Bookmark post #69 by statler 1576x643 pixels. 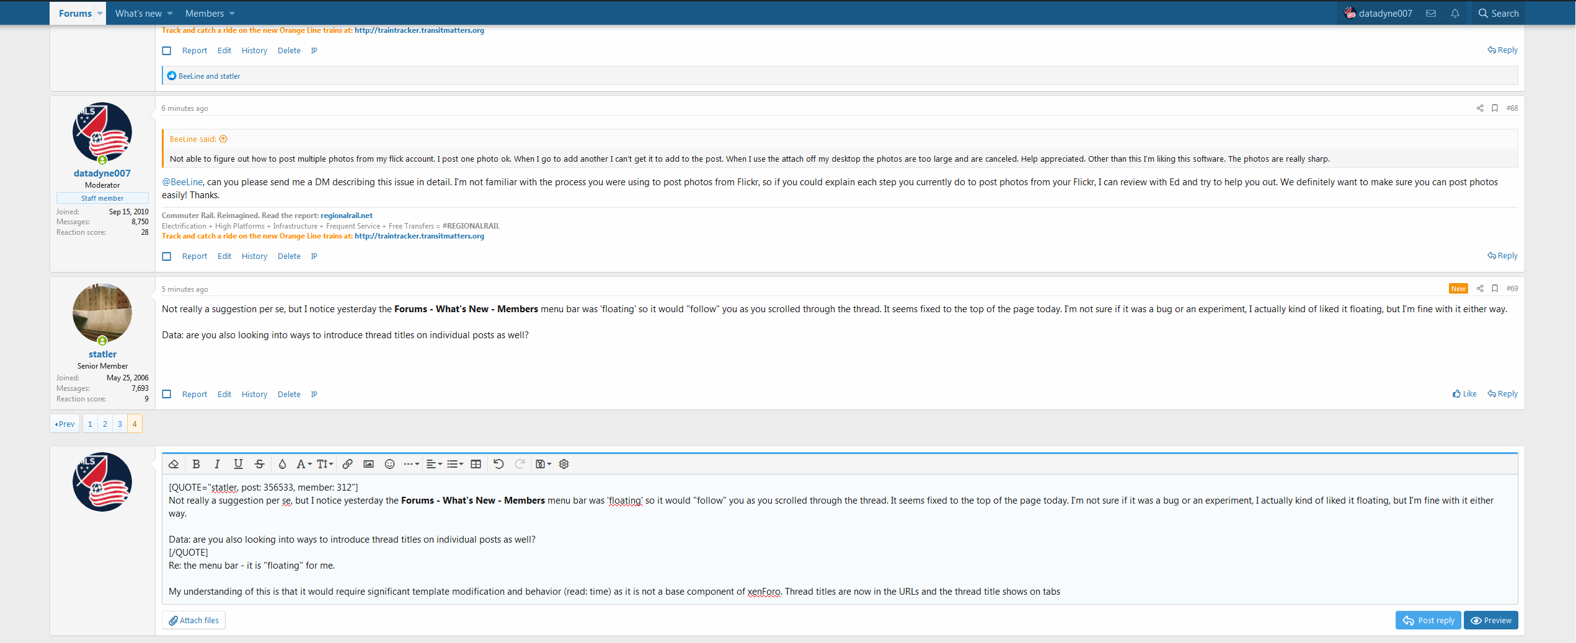pos(1495,289)
